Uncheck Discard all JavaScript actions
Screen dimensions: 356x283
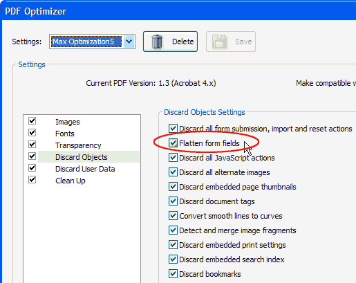point(173,158)
